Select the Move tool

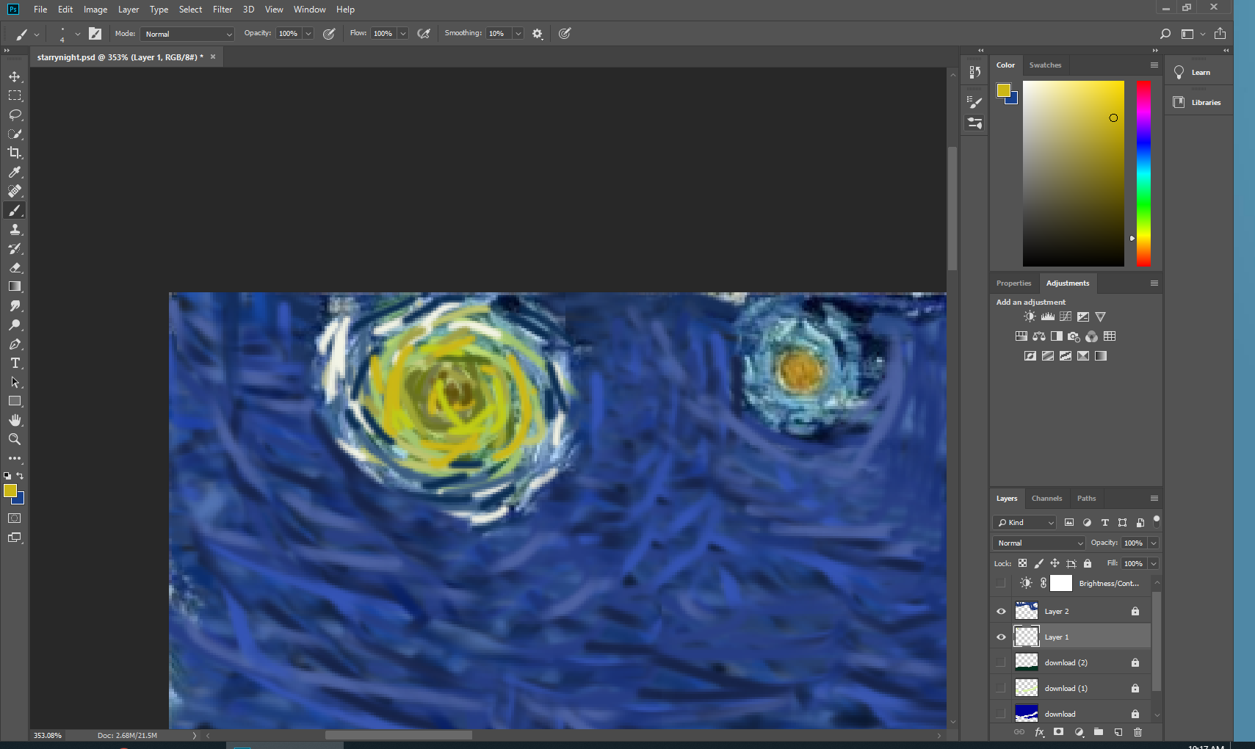pos(15,76)
